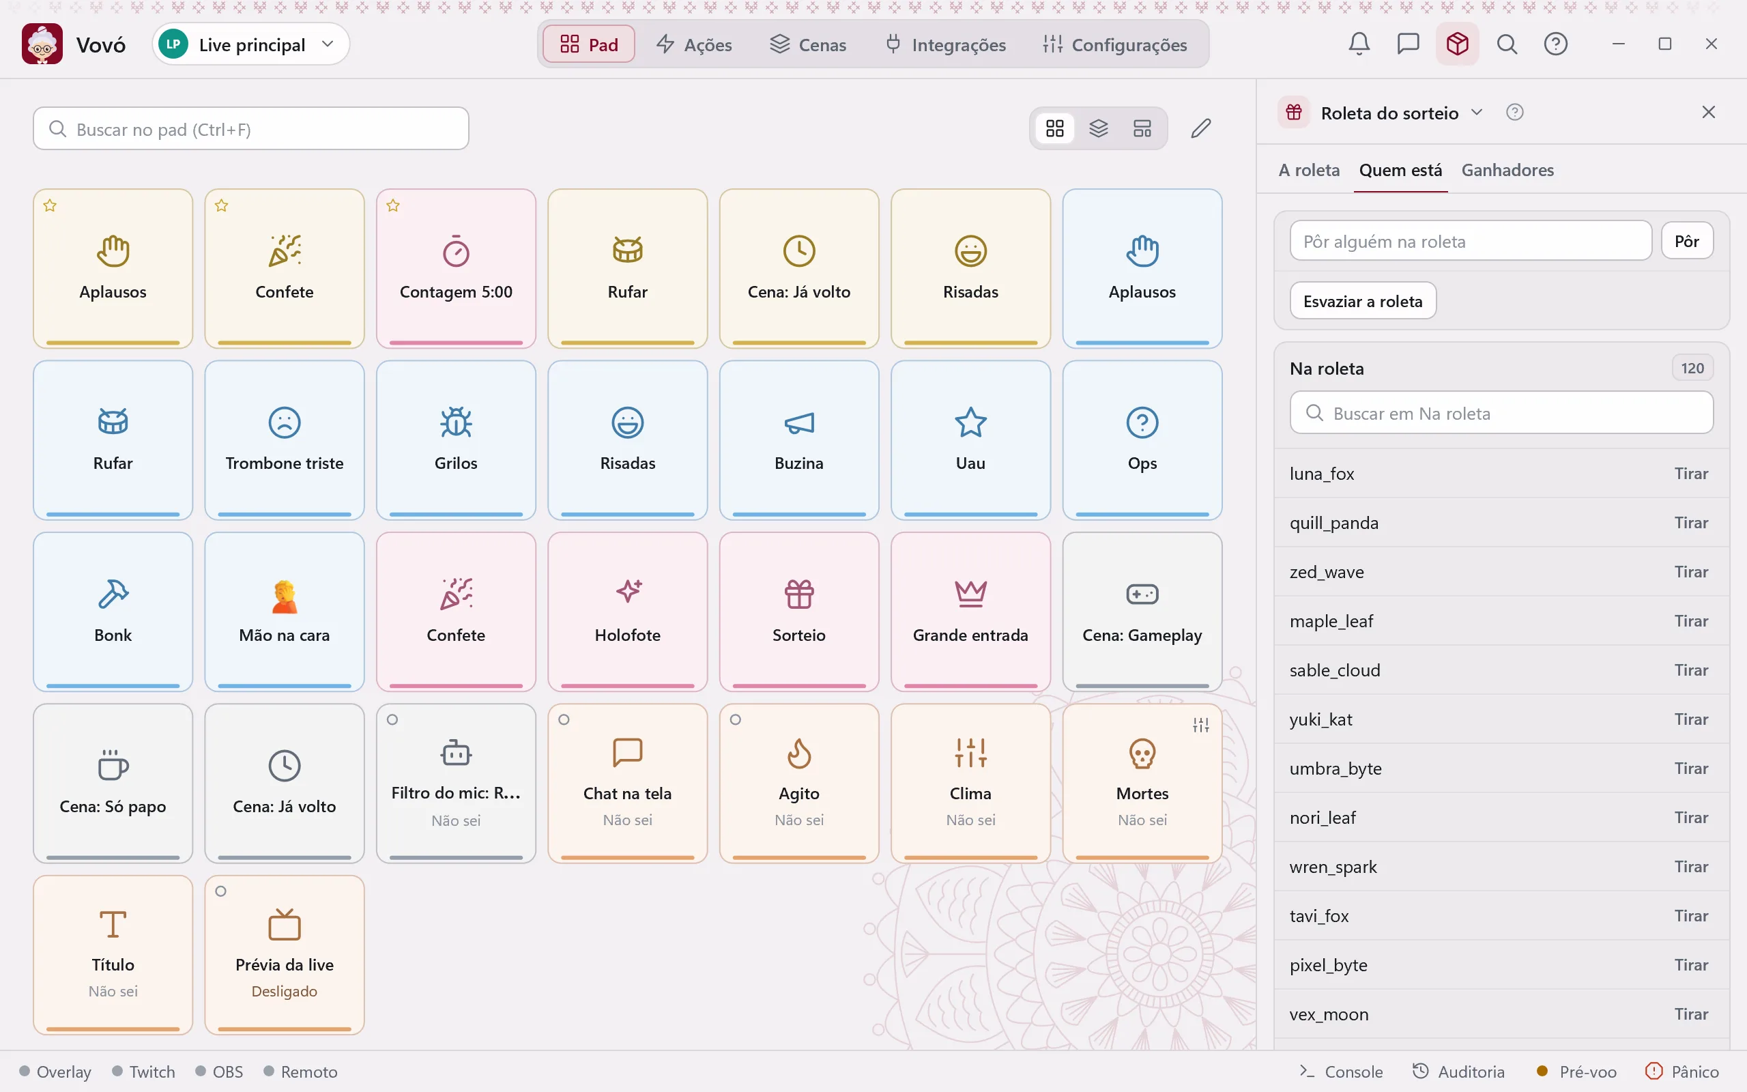Click Tirar next to quill_panda

click(1692, 522)
